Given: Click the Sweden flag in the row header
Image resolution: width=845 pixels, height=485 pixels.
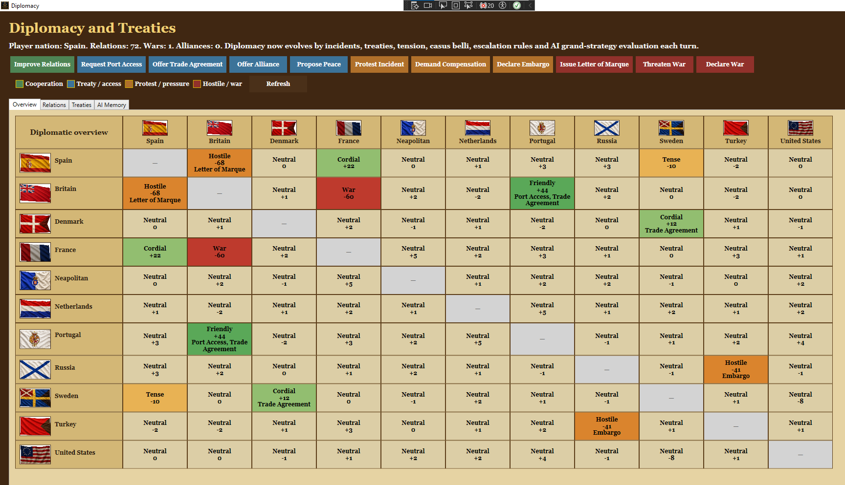Looking at the screenshot, I should (35, 398).
